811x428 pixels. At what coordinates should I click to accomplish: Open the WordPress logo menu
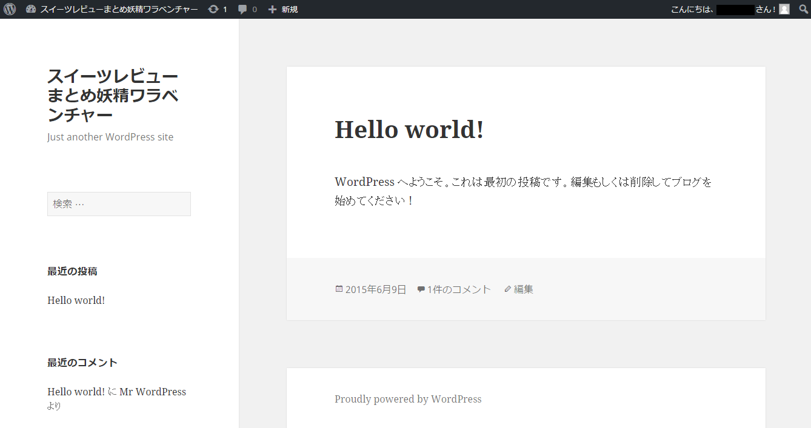(10, 9)
